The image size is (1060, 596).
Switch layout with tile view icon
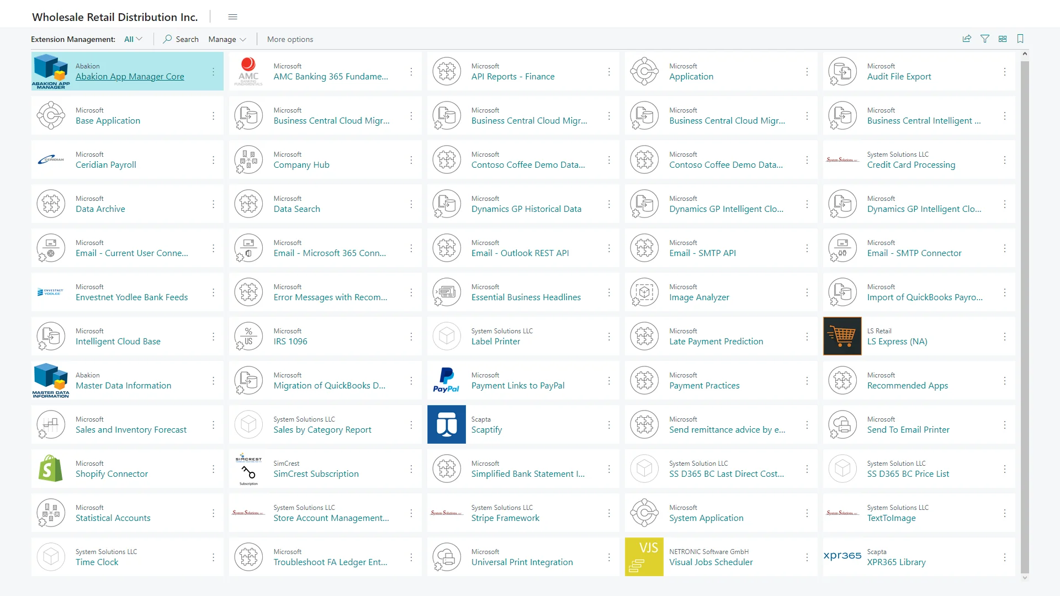pos(1003,39)
